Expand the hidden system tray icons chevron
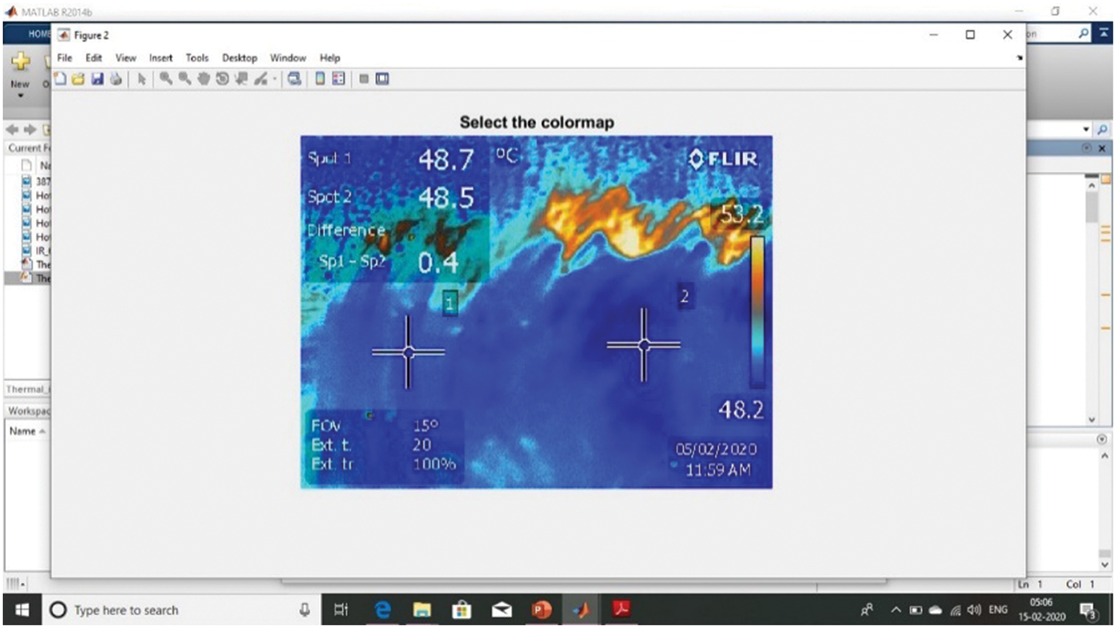The height and width of the screenshot is (628, 1116). coord(896,610)
